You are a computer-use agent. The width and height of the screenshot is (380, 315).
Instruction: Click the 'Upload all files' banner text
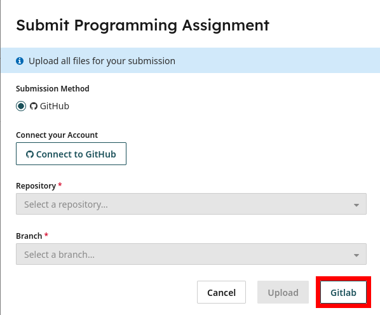pos(102,61)
